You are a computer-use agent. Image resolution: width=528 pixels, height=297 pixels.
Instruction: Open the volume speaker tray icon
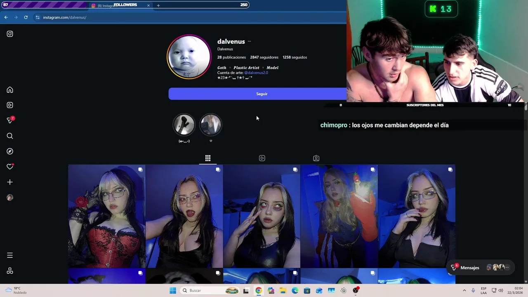pos(501,290)
